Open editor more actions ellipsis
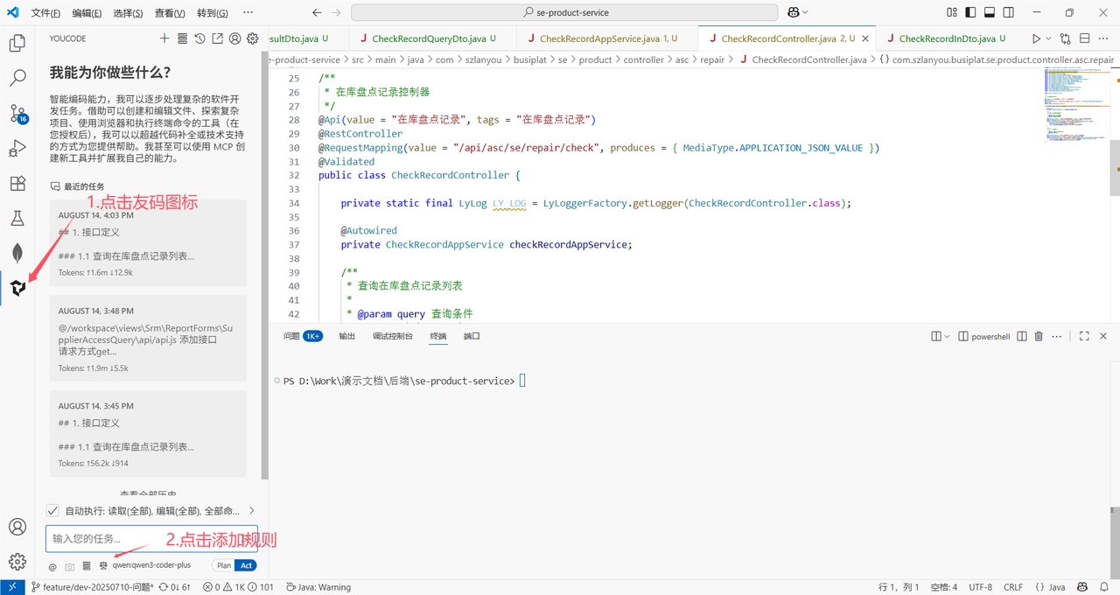The width and height of the screenshot is (1120, 595). pyautogui.click(x=1104, y=38)
